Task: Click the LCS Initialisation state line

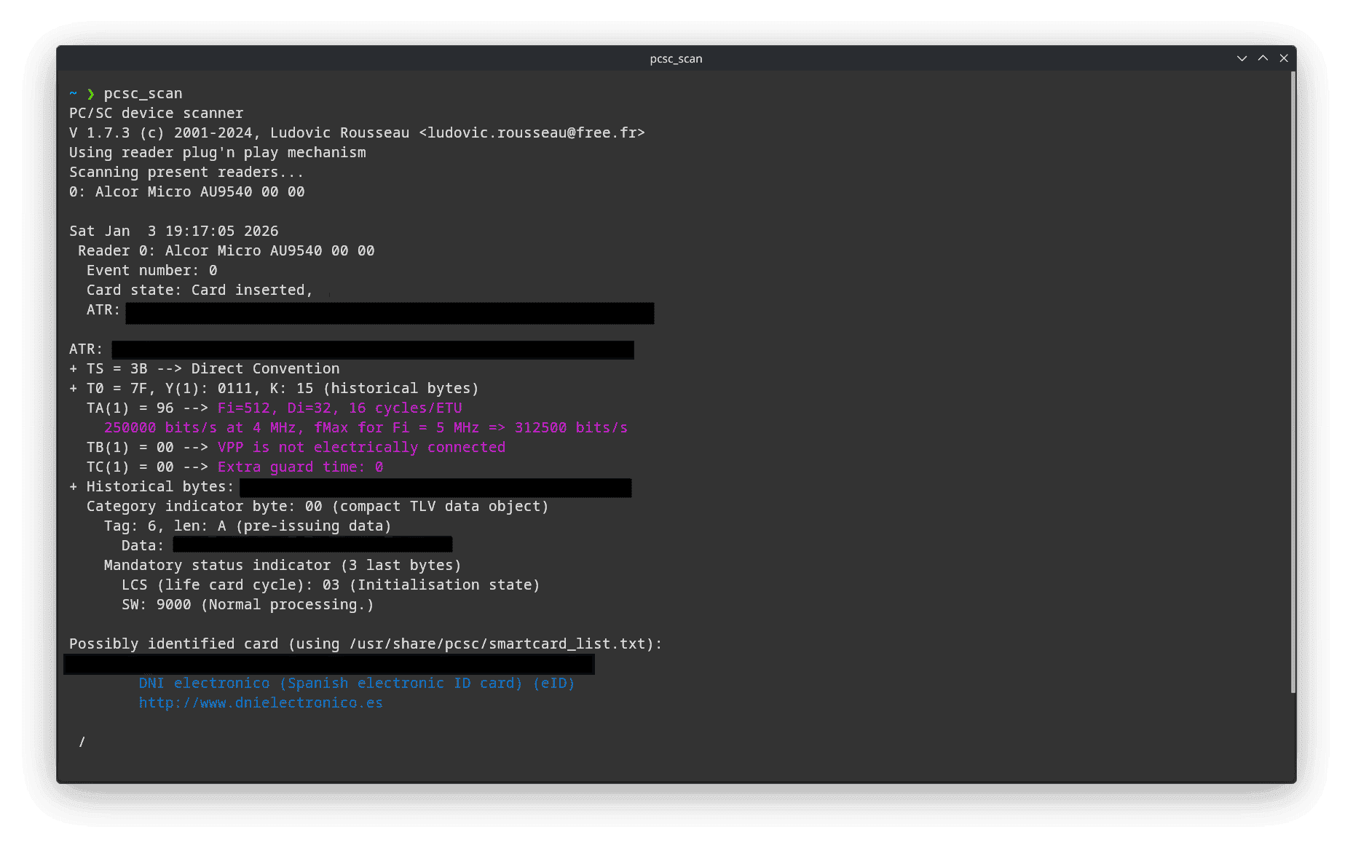Action: (330, 584)
